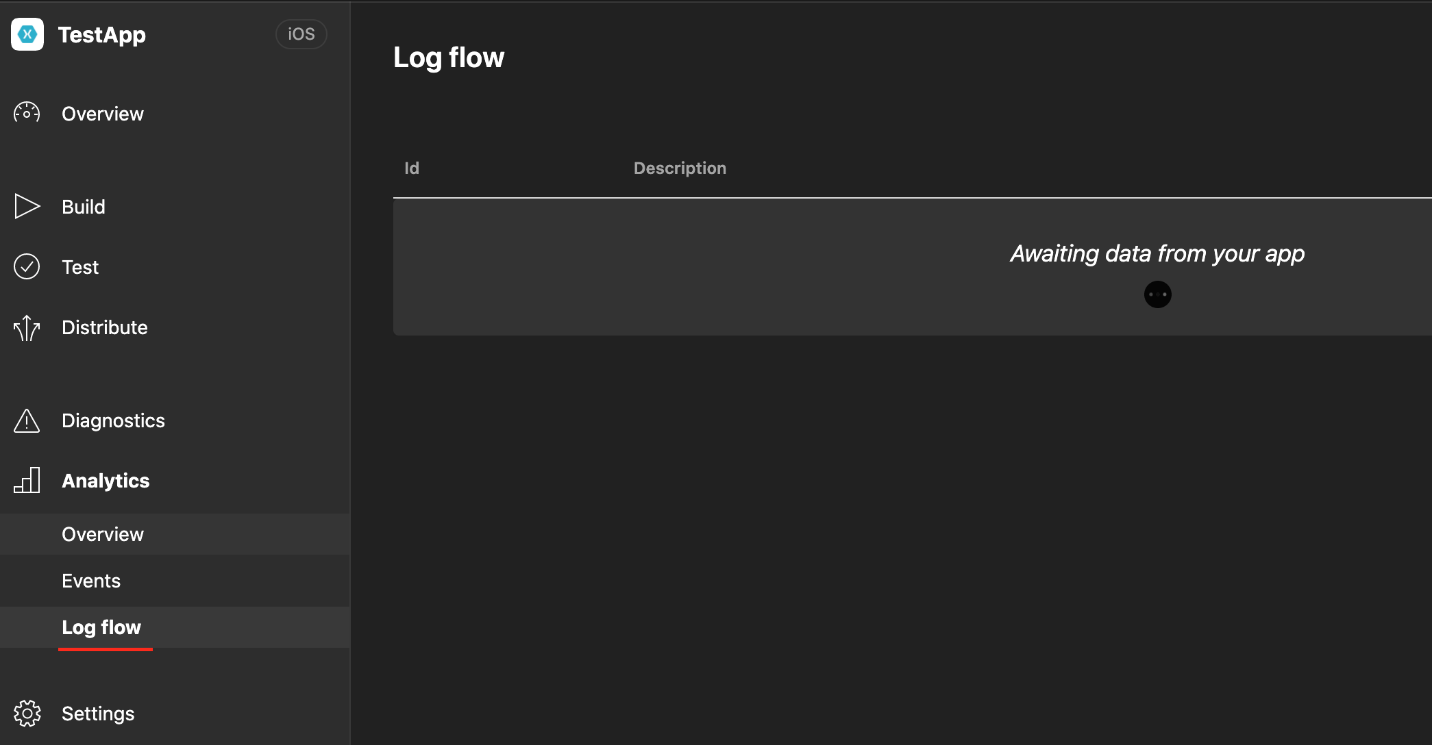The image size is (1432, 745).
Task: Click the Distribute branching arrows icon
Action: tap(27, 327)
